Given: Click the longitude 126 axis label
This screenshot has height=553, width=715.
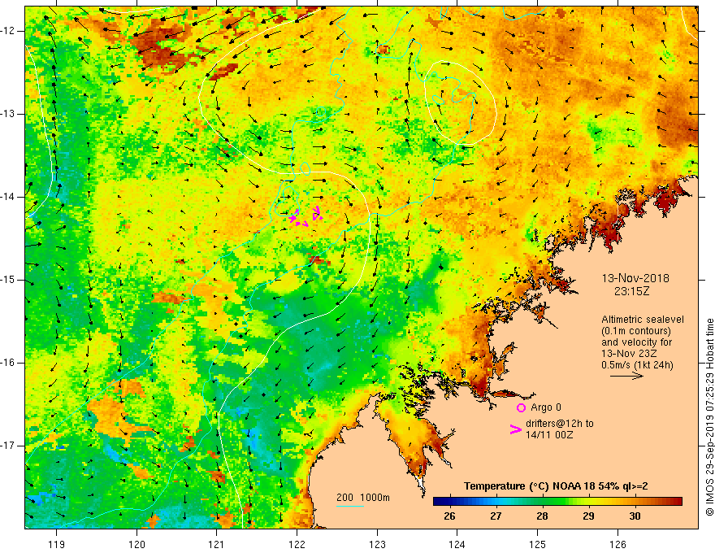Looking at the screenshot, I should pyautogui.click(x=617, y=544).
